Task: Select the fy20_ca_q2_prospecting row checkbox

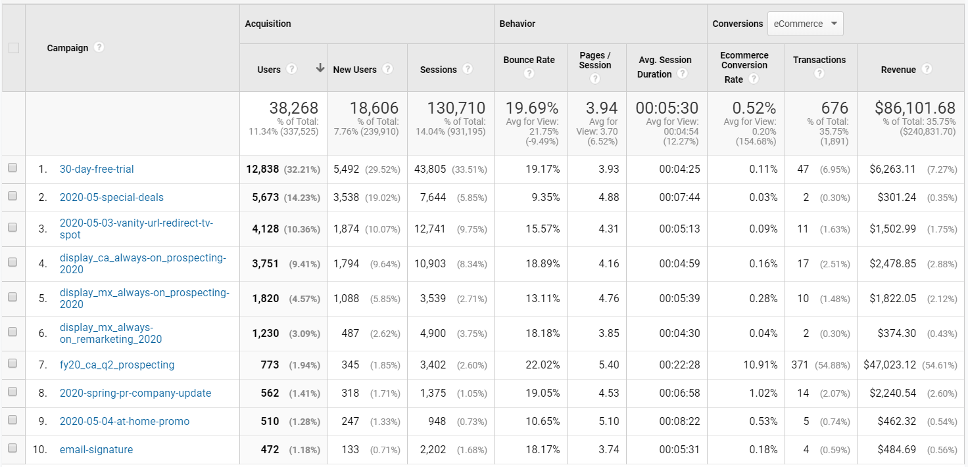Action: [12, 364]
